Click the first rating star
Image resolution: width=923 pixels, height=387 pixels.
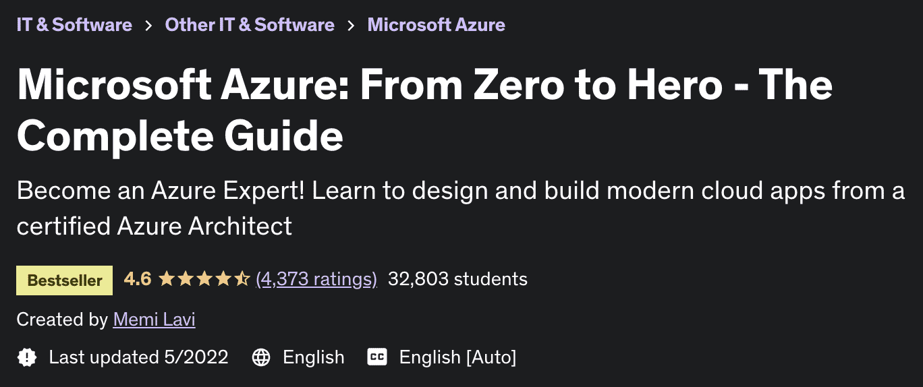click(166, 278)
